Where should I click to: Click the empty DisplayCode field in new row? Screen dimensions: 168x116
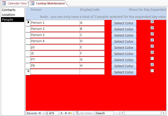92,72
